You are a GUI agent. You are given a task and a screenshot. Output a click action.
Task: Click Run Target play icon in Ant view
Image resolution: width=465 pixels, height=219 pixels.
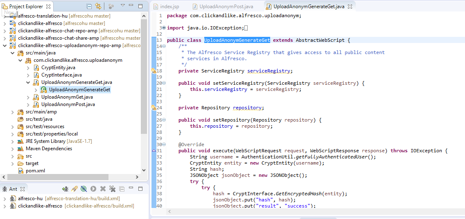[93, 189]
